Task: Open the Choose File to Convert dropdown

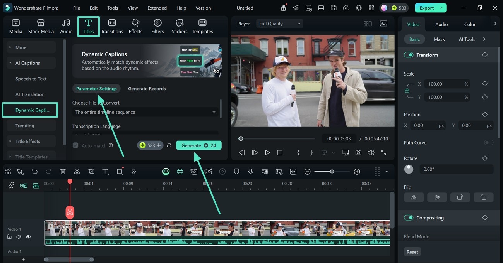Action: click(145, 112)
